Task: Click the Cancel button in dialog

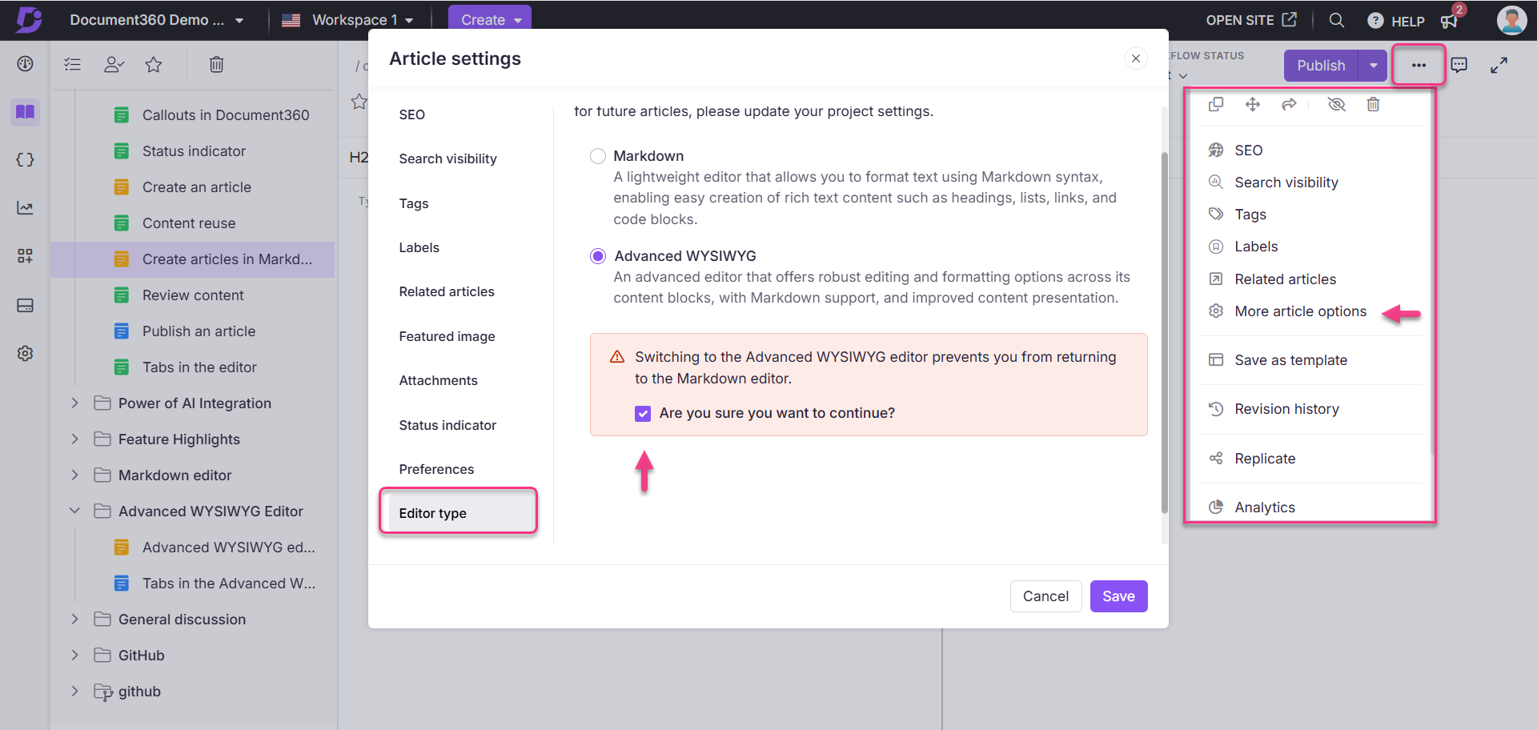Action: click(1045, 596)
